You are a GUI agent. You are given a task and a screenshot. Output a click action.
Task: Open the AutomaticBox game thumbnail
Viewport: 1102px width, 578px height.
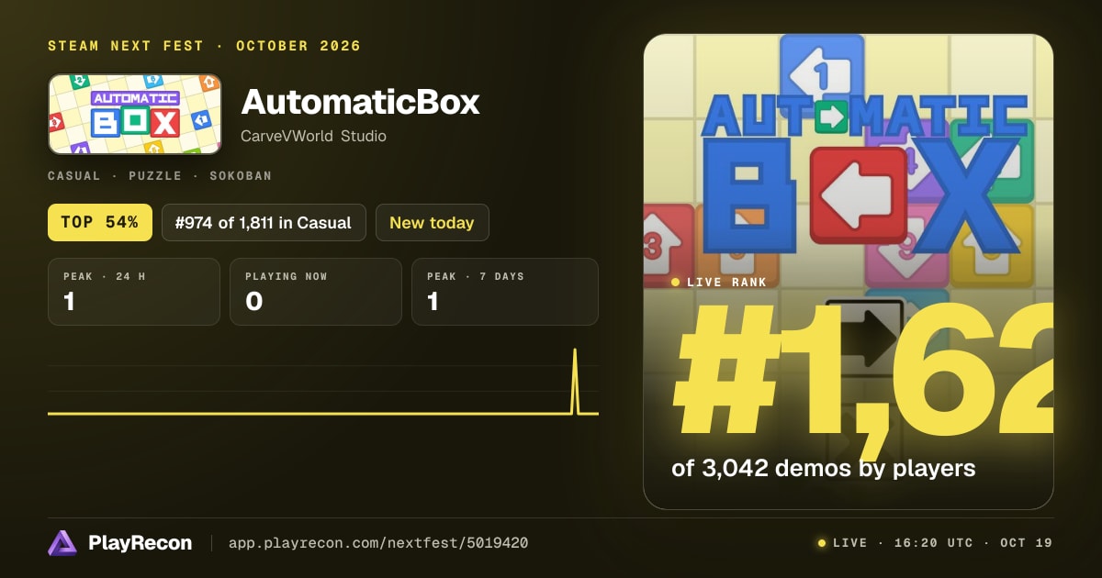click(135, 114)
